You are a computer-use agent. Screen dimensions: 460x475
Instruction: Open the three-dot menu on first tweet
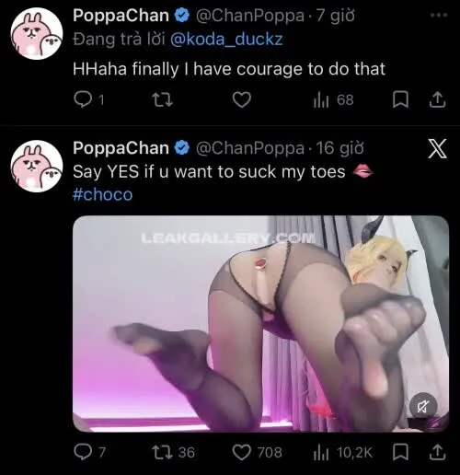tap(439, 15)
